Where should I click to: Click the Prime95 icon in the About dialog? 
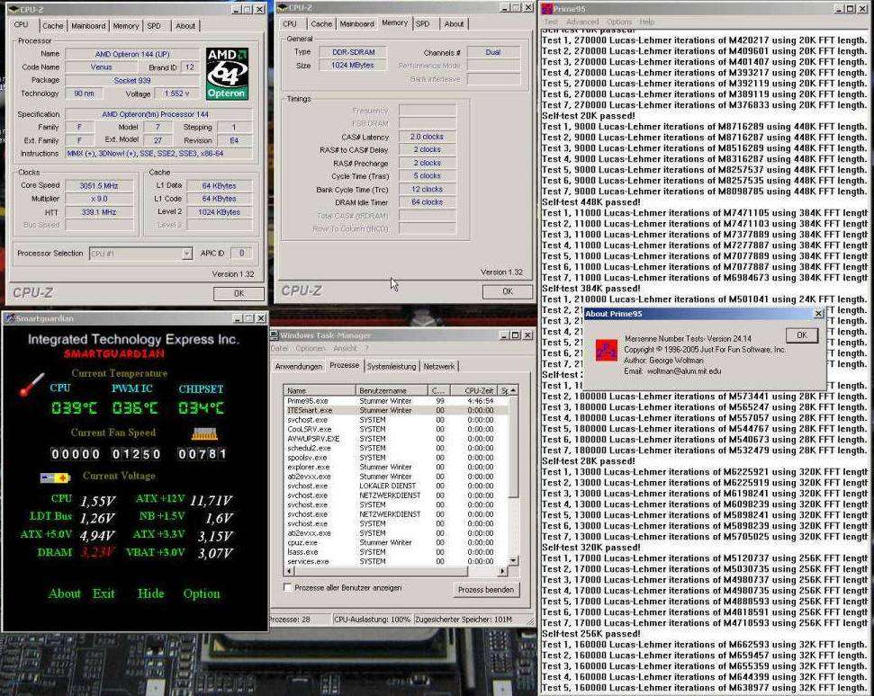click(606, 351)
